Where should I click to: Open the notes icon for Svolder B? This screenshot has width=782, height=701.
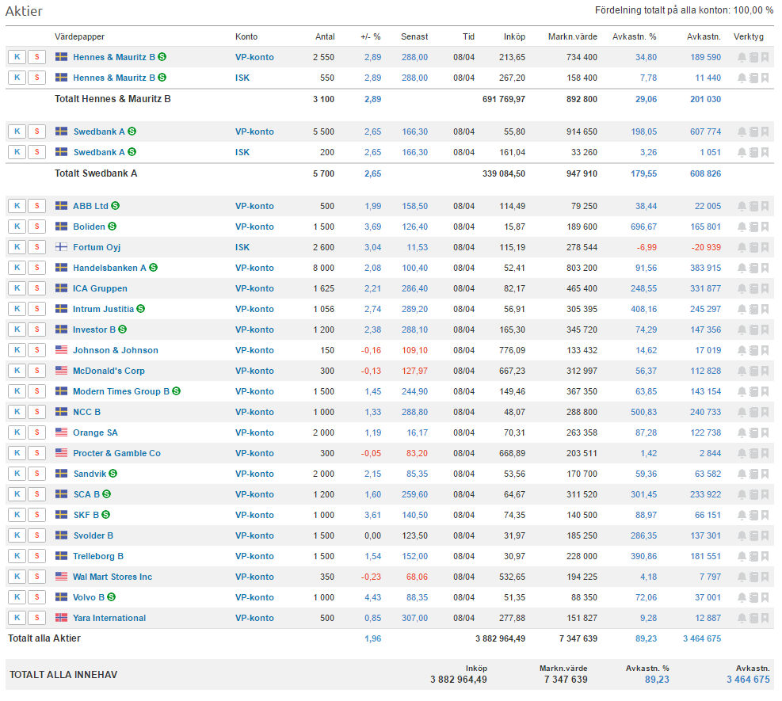(x=753, y=536)
